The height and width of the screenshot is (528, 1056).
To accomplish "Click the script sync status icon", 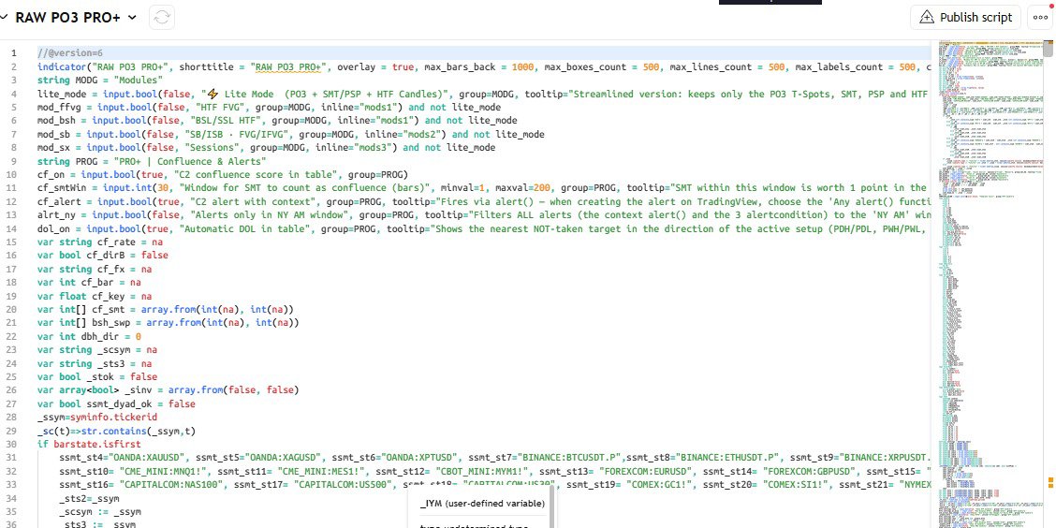I will [162, 18].
